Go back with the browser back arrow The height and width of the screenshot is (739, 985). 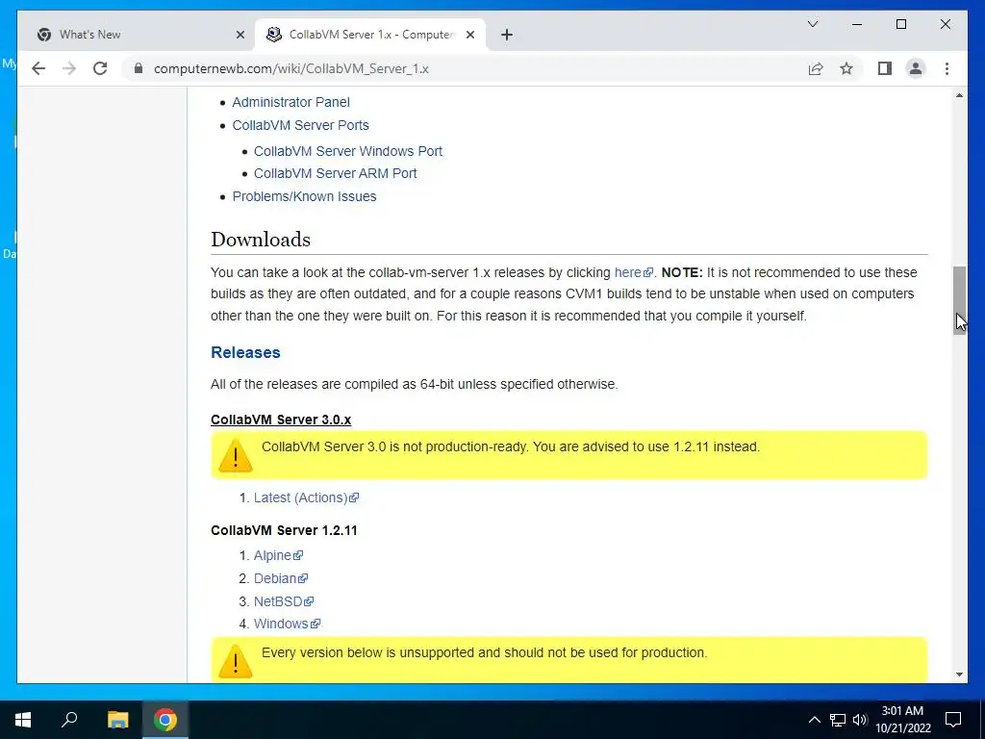coord(38,68)
